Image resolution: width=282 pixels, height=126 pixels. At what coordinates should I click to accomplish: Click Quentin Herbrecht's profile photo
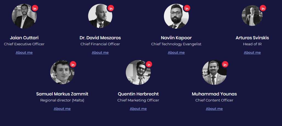pos(138,72)
